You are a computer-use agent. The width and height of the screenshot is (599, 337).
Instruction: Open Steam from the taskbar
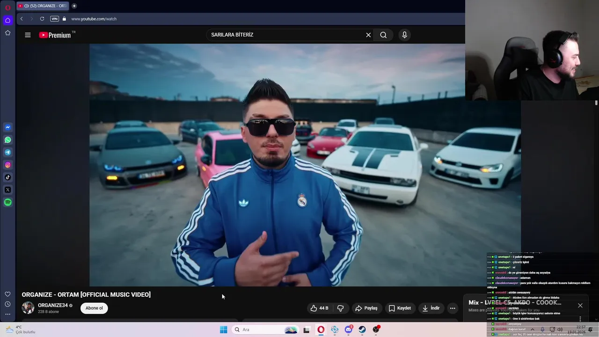[x=363, y=330]
